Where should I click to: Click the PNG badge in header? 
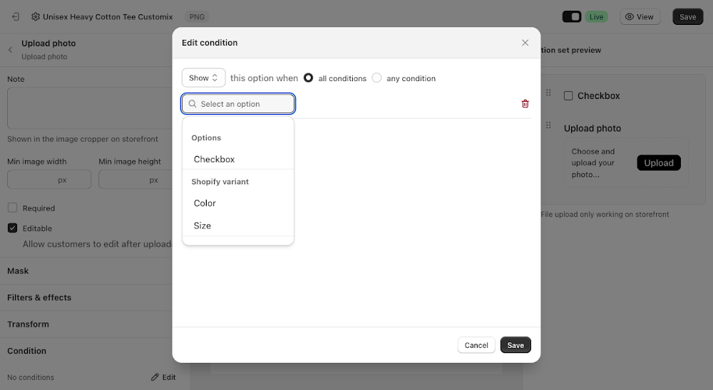coord(197,17)
